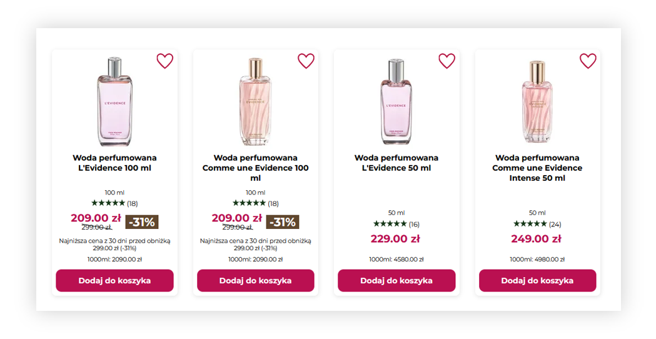Screen dimensions: 656x339
Task: Open Comme une Evidence 100 ml bottle image
Action: point(255,102)
